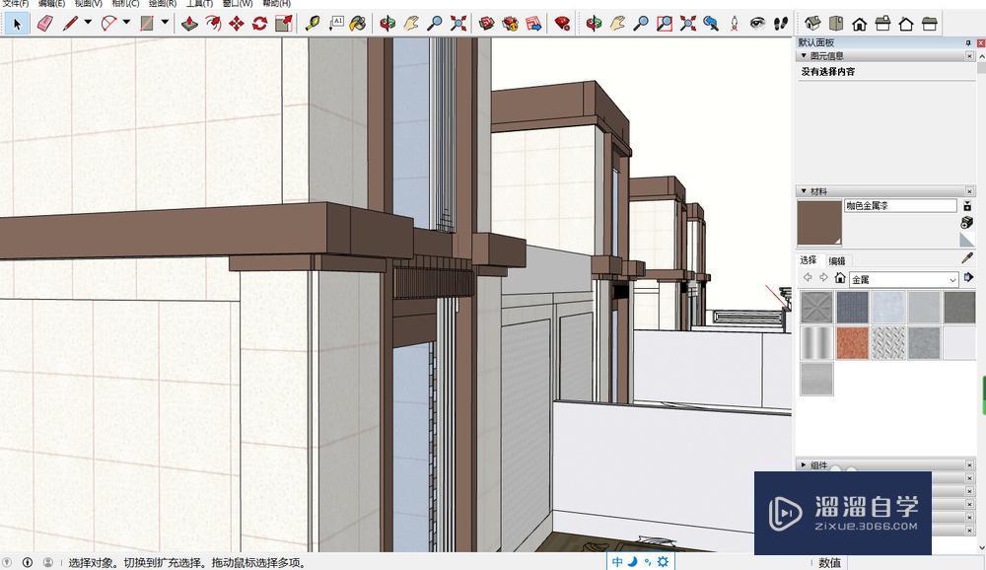Open the 视图(V) menu
This screenshot has height=570, width=986.
pyautogui.click(x=89, y=3)
